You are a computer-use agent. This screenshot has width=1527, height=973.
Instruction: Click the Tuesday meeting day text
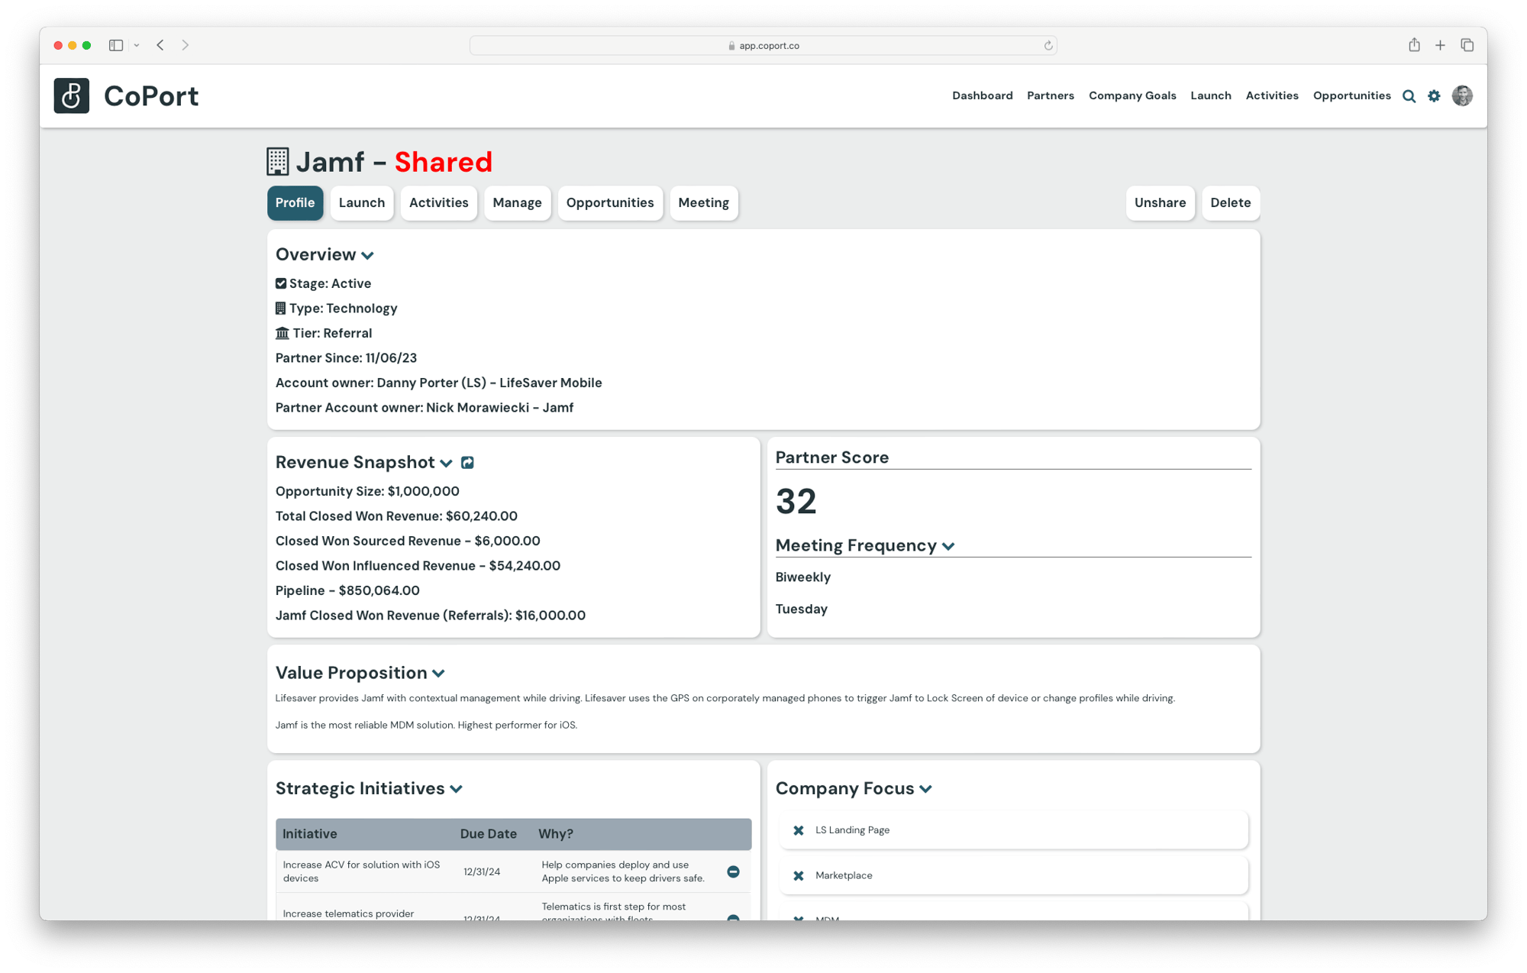tap(802, 609)
